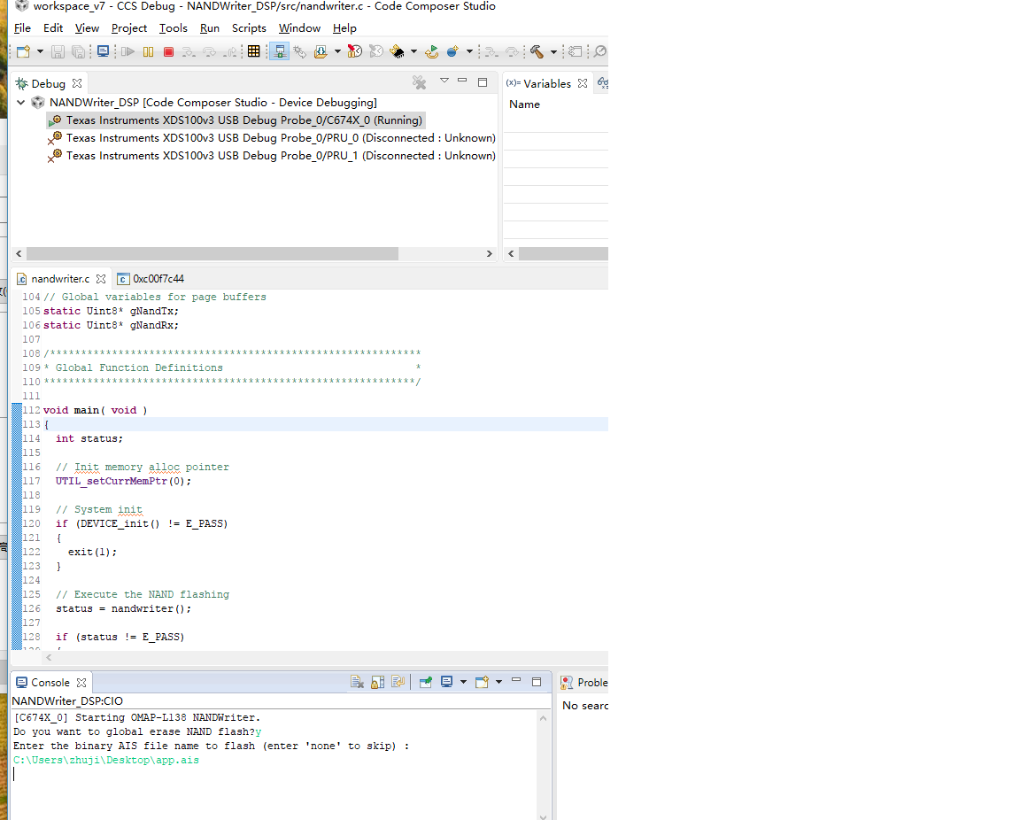Screen dimensions: 1020x820
Task: Click the CPU reset chip icon
Action: pyautogui.click(x=397, y=51)
